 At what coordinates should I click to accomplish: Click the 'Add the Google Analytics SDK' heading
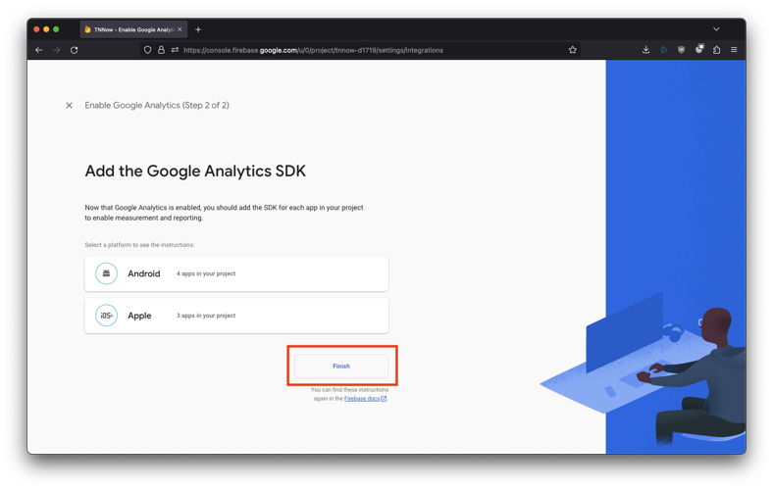coord(195,171)
